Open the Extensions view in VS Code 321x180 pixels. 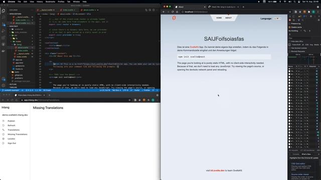(4, 38)
